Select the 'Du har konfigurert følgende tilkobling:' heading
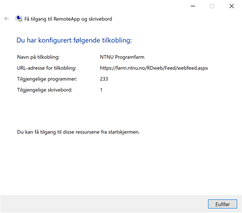 point(74,40)
